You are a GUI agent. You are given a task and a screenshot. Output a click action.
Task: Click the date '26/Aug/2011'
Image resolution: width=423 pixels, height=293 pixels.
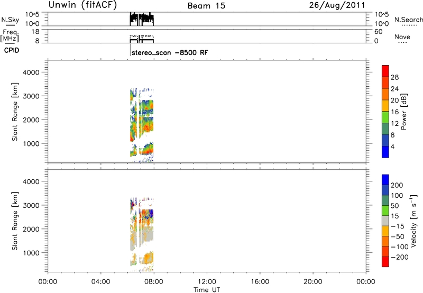(x=337, y=5)
